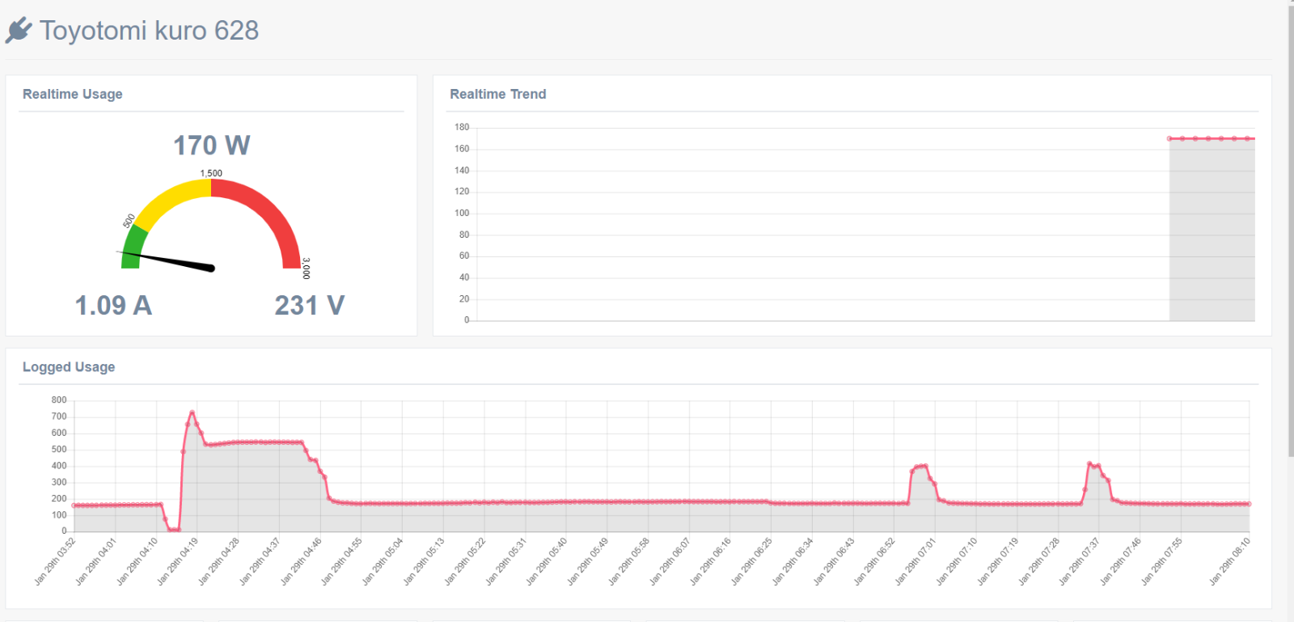This screenshot has height=622, width=1294.
Task: Click the first data point in Realtime Trend
Action: coord(1169,139)
